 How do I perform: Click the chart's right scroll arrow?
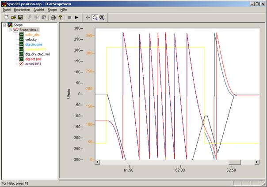tap(257, 163)
